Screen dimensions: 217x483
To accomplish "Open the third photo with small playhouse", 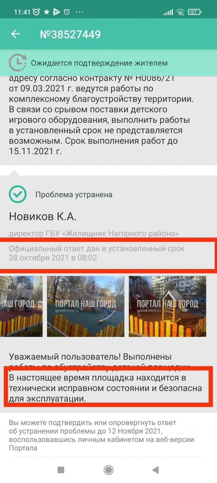I will [x=167, y=306].
